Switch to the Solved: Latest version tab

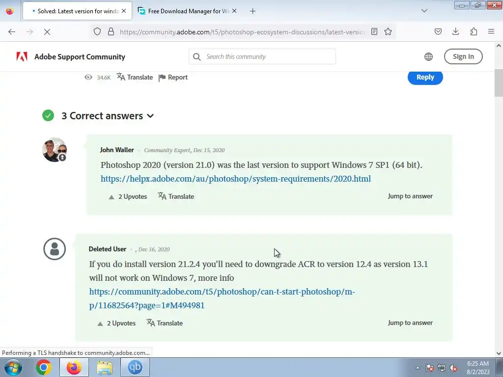click(77, 11)
